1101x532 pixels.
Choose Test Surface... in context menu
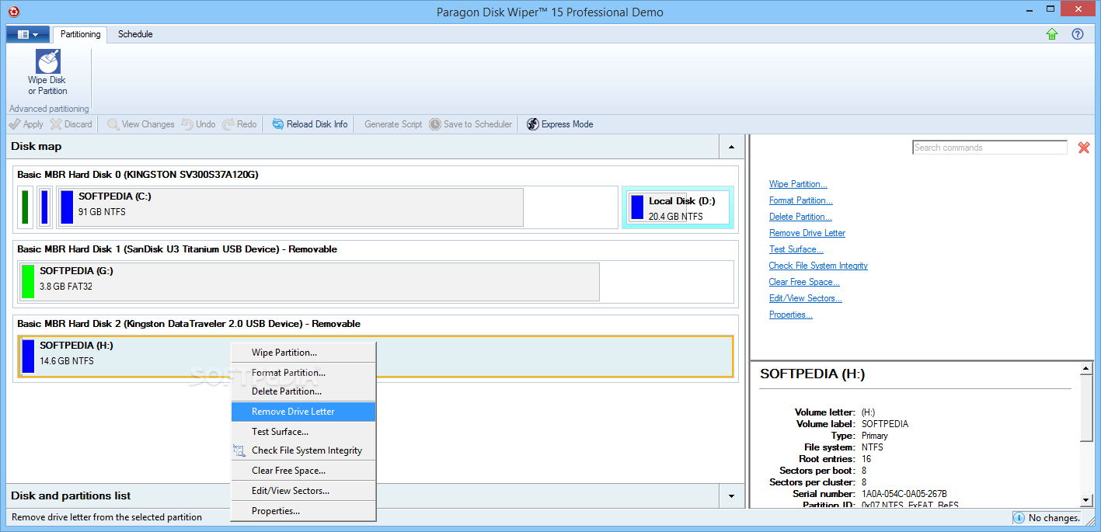303,432
